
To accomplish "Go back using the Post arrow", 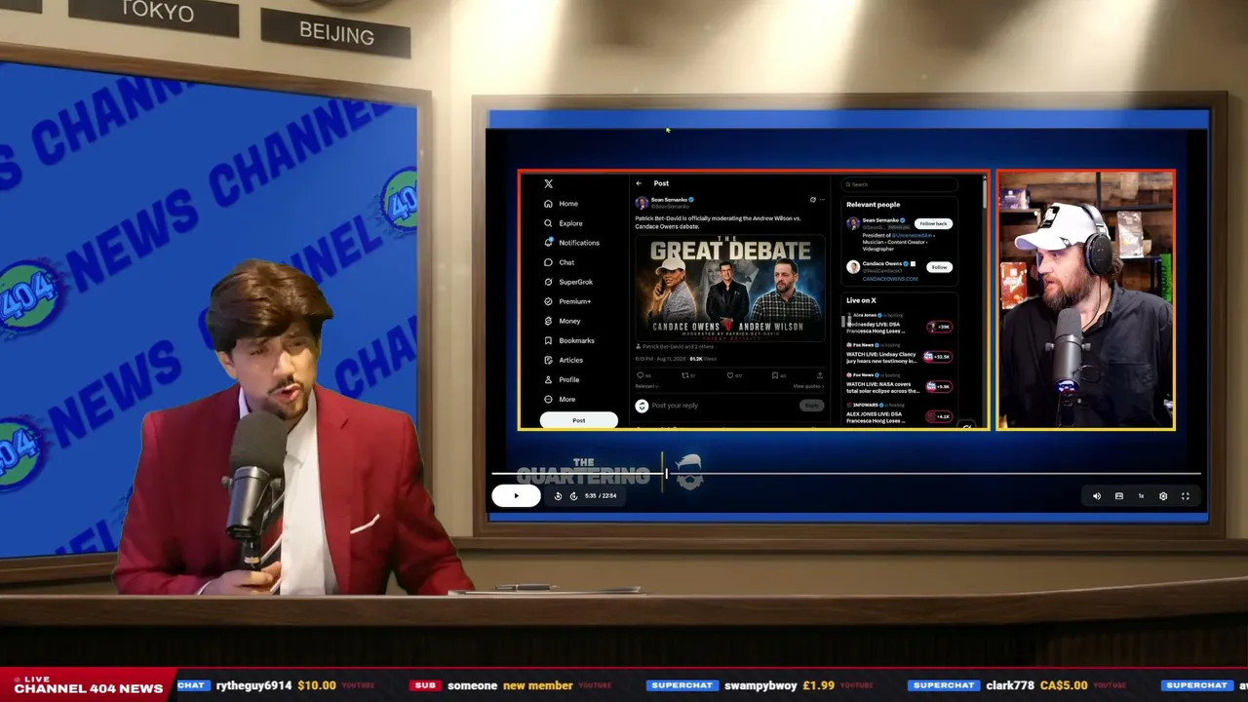I will point(639,183).
